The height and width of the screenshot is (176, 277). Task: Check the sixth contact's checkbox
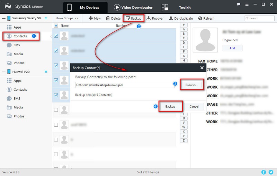pyautogui.click(x=56, y=110)
